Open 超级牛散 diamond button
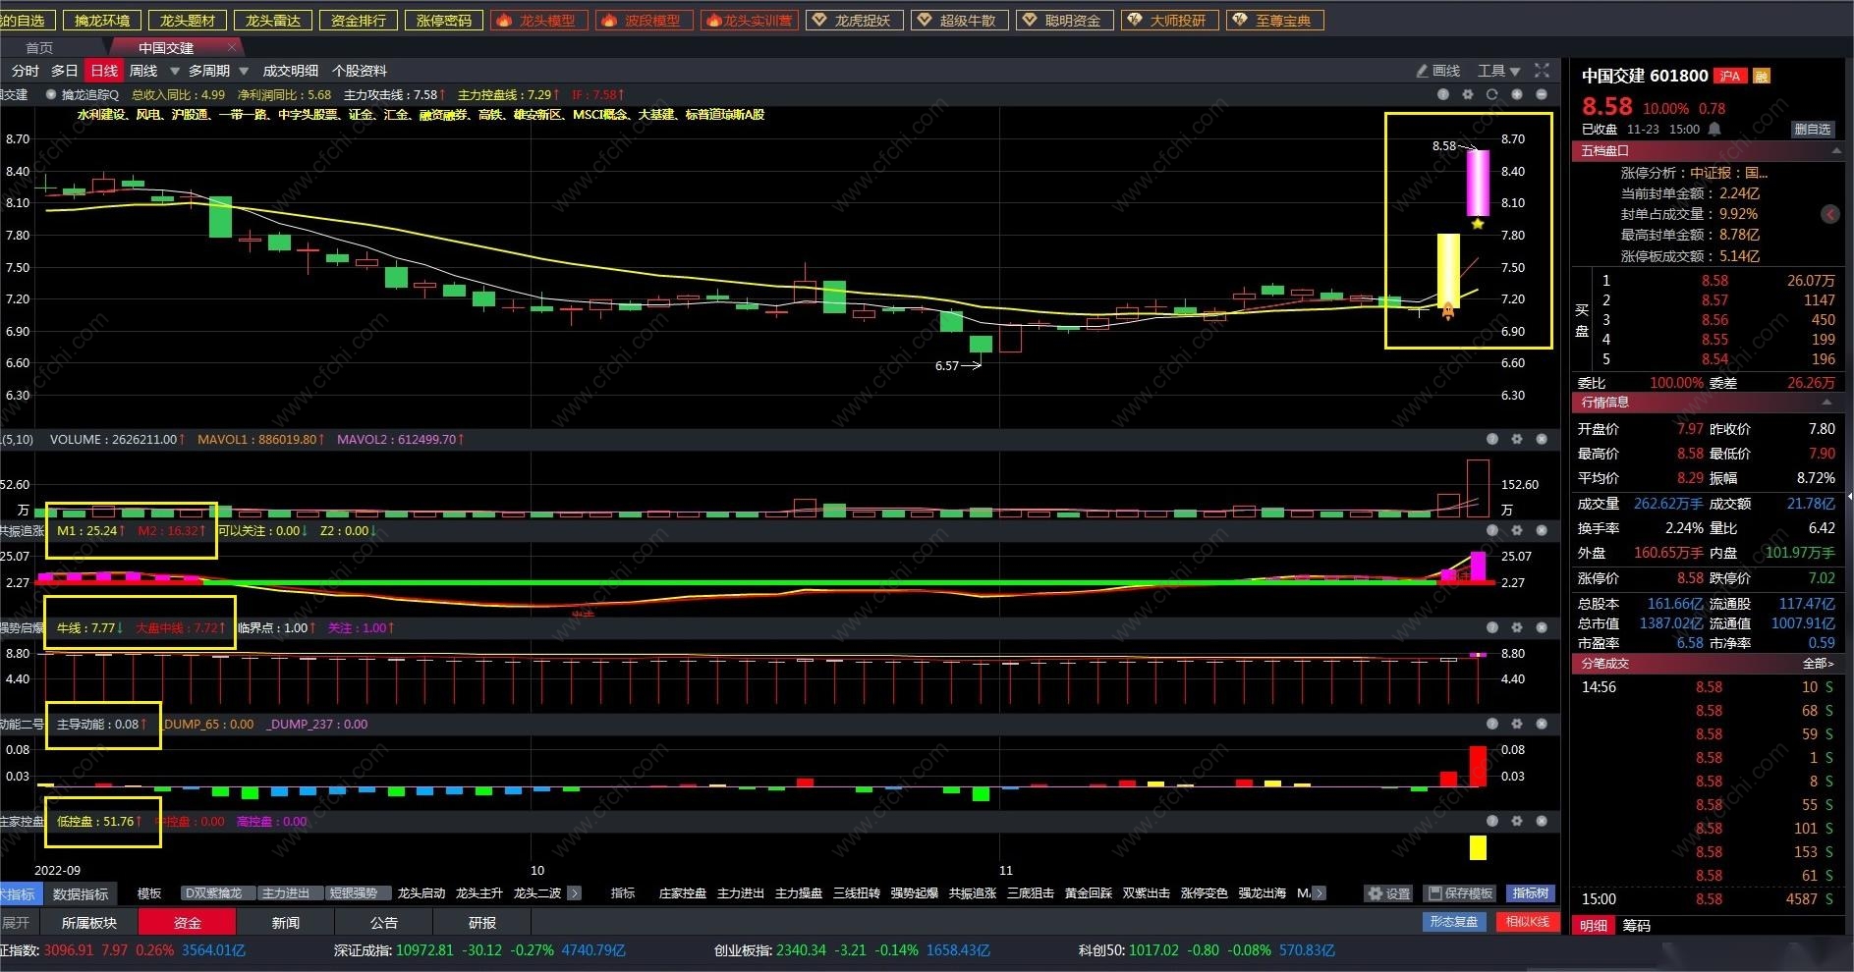 point(959,20)
